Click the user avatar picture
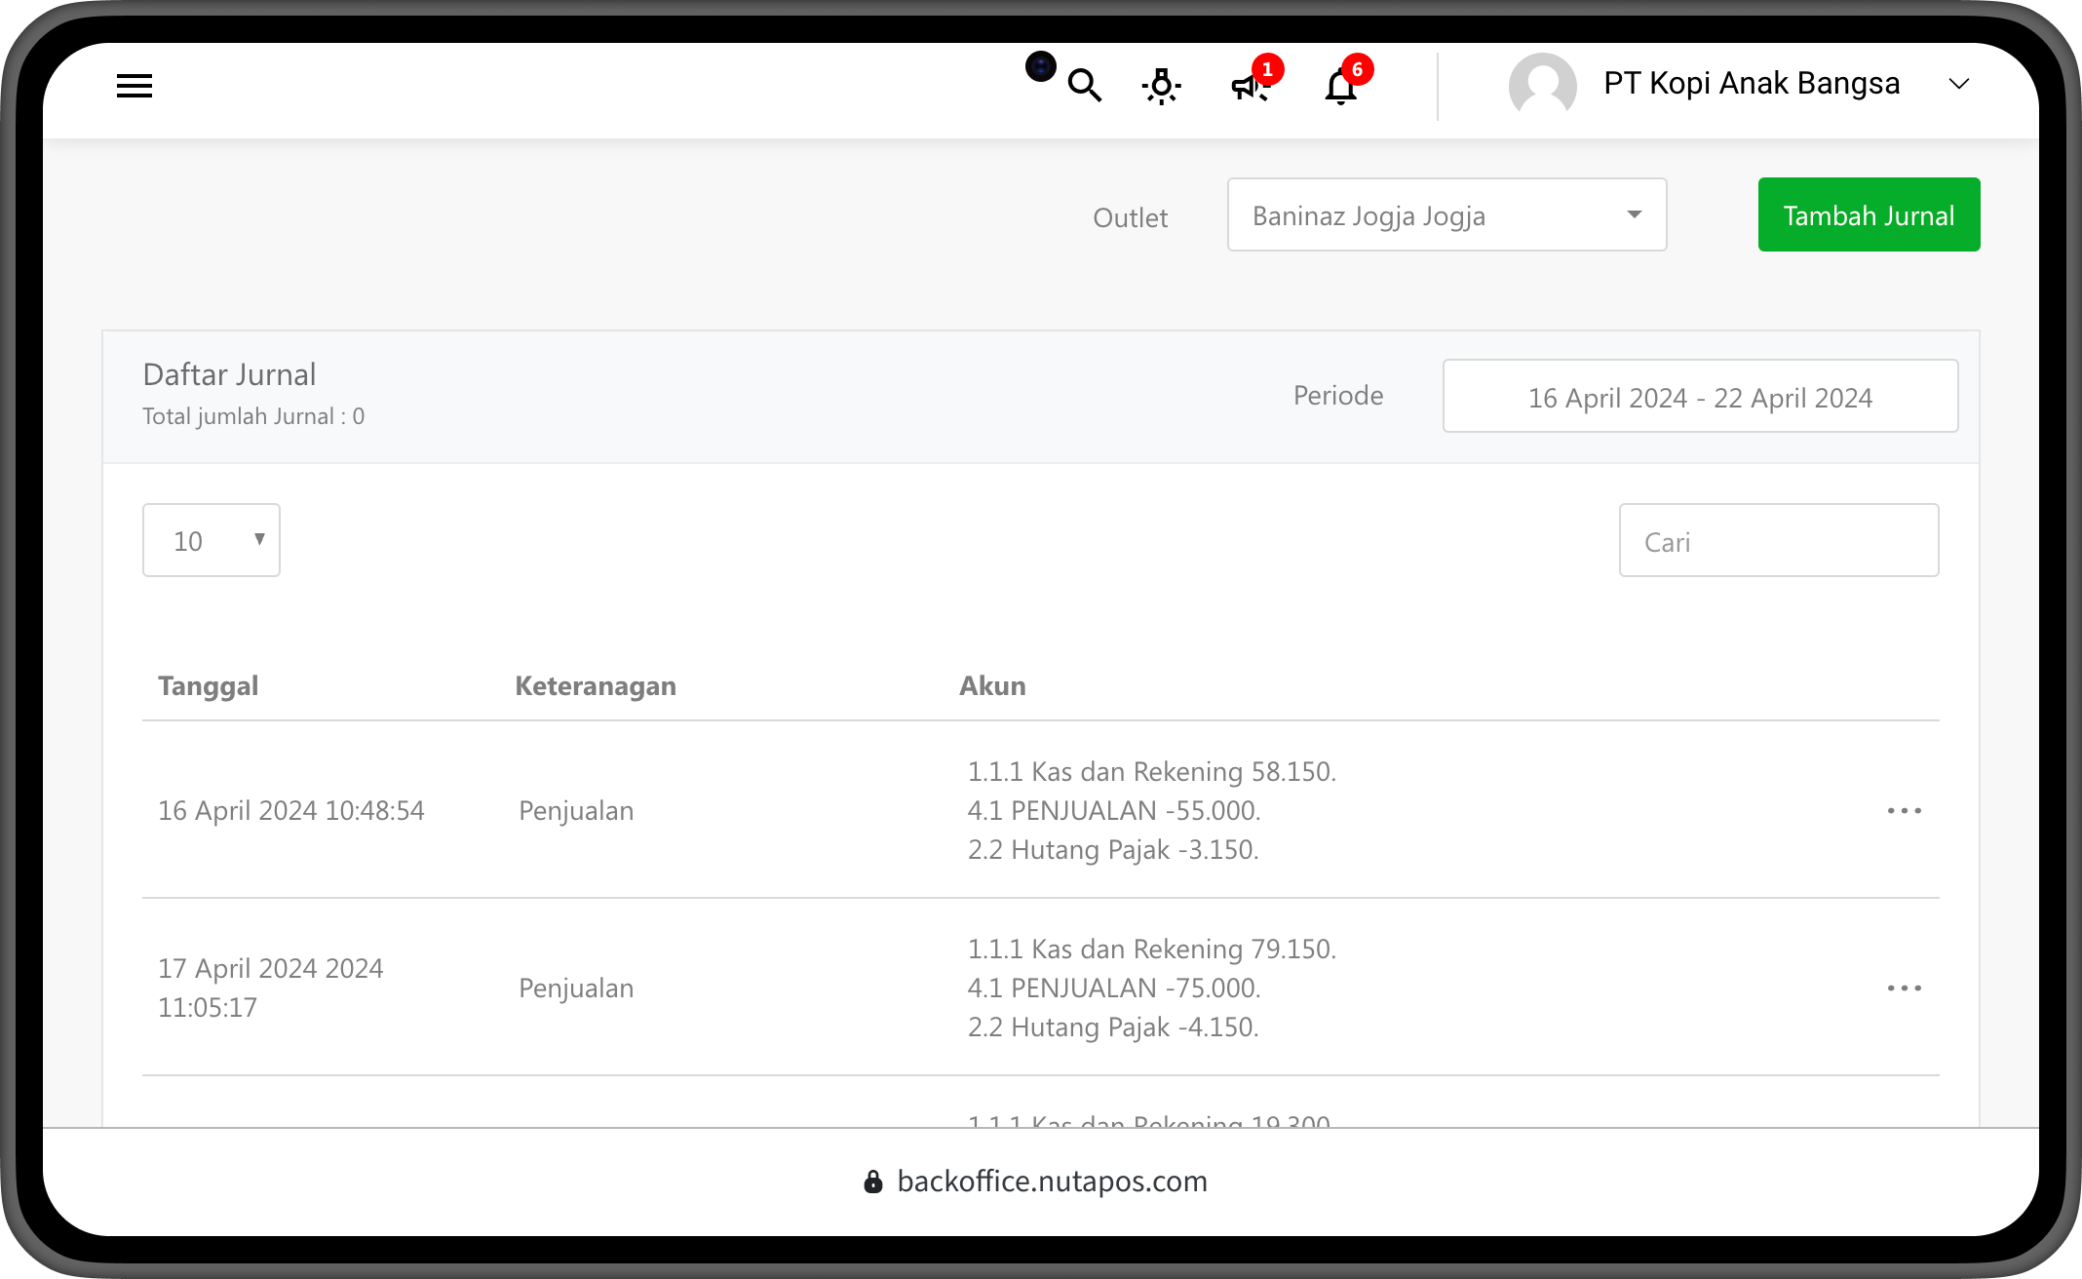Viewport: 2082px width, 1279px height. (x=1542, y=86)
